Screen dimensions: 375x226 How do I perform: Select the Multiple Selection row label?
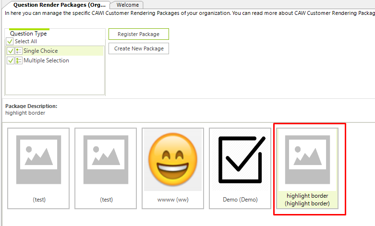click(47, 60)
